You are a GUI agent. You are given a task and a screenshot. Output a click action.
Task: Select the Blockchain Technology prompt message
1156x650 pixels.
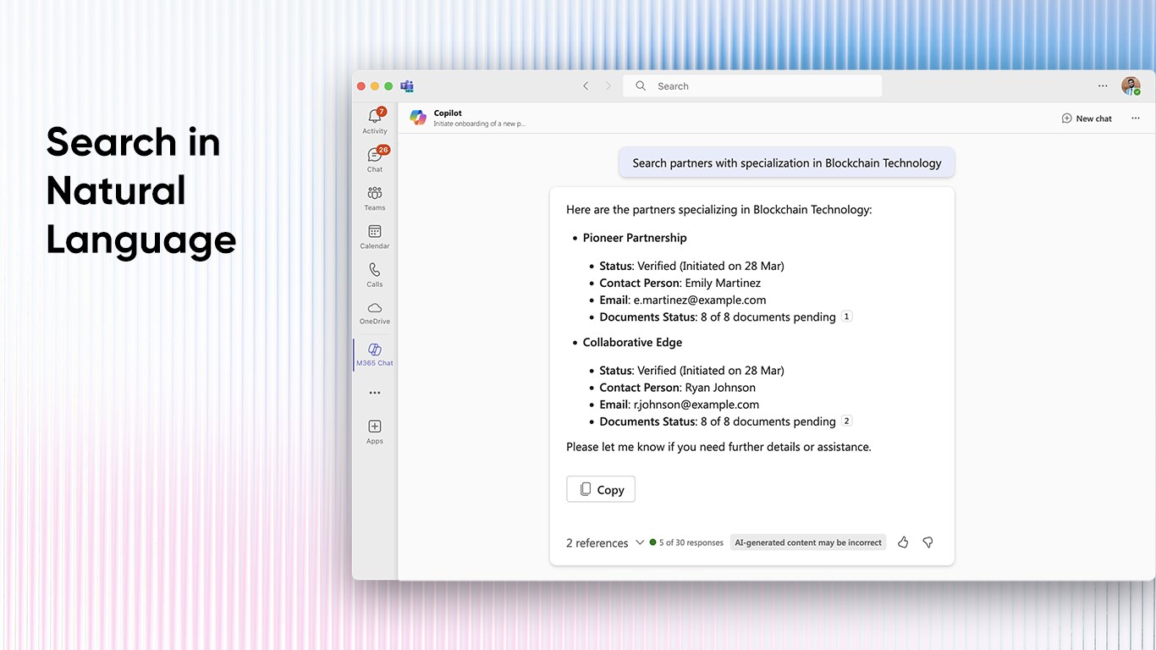787,163
